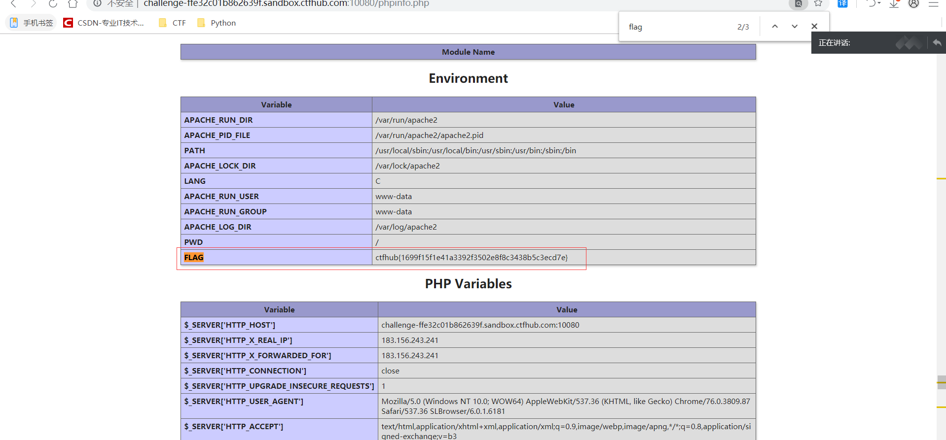
Task: Click the www-data value for APACHE_RUN_GROUP
Action: (x=394, y=211)
